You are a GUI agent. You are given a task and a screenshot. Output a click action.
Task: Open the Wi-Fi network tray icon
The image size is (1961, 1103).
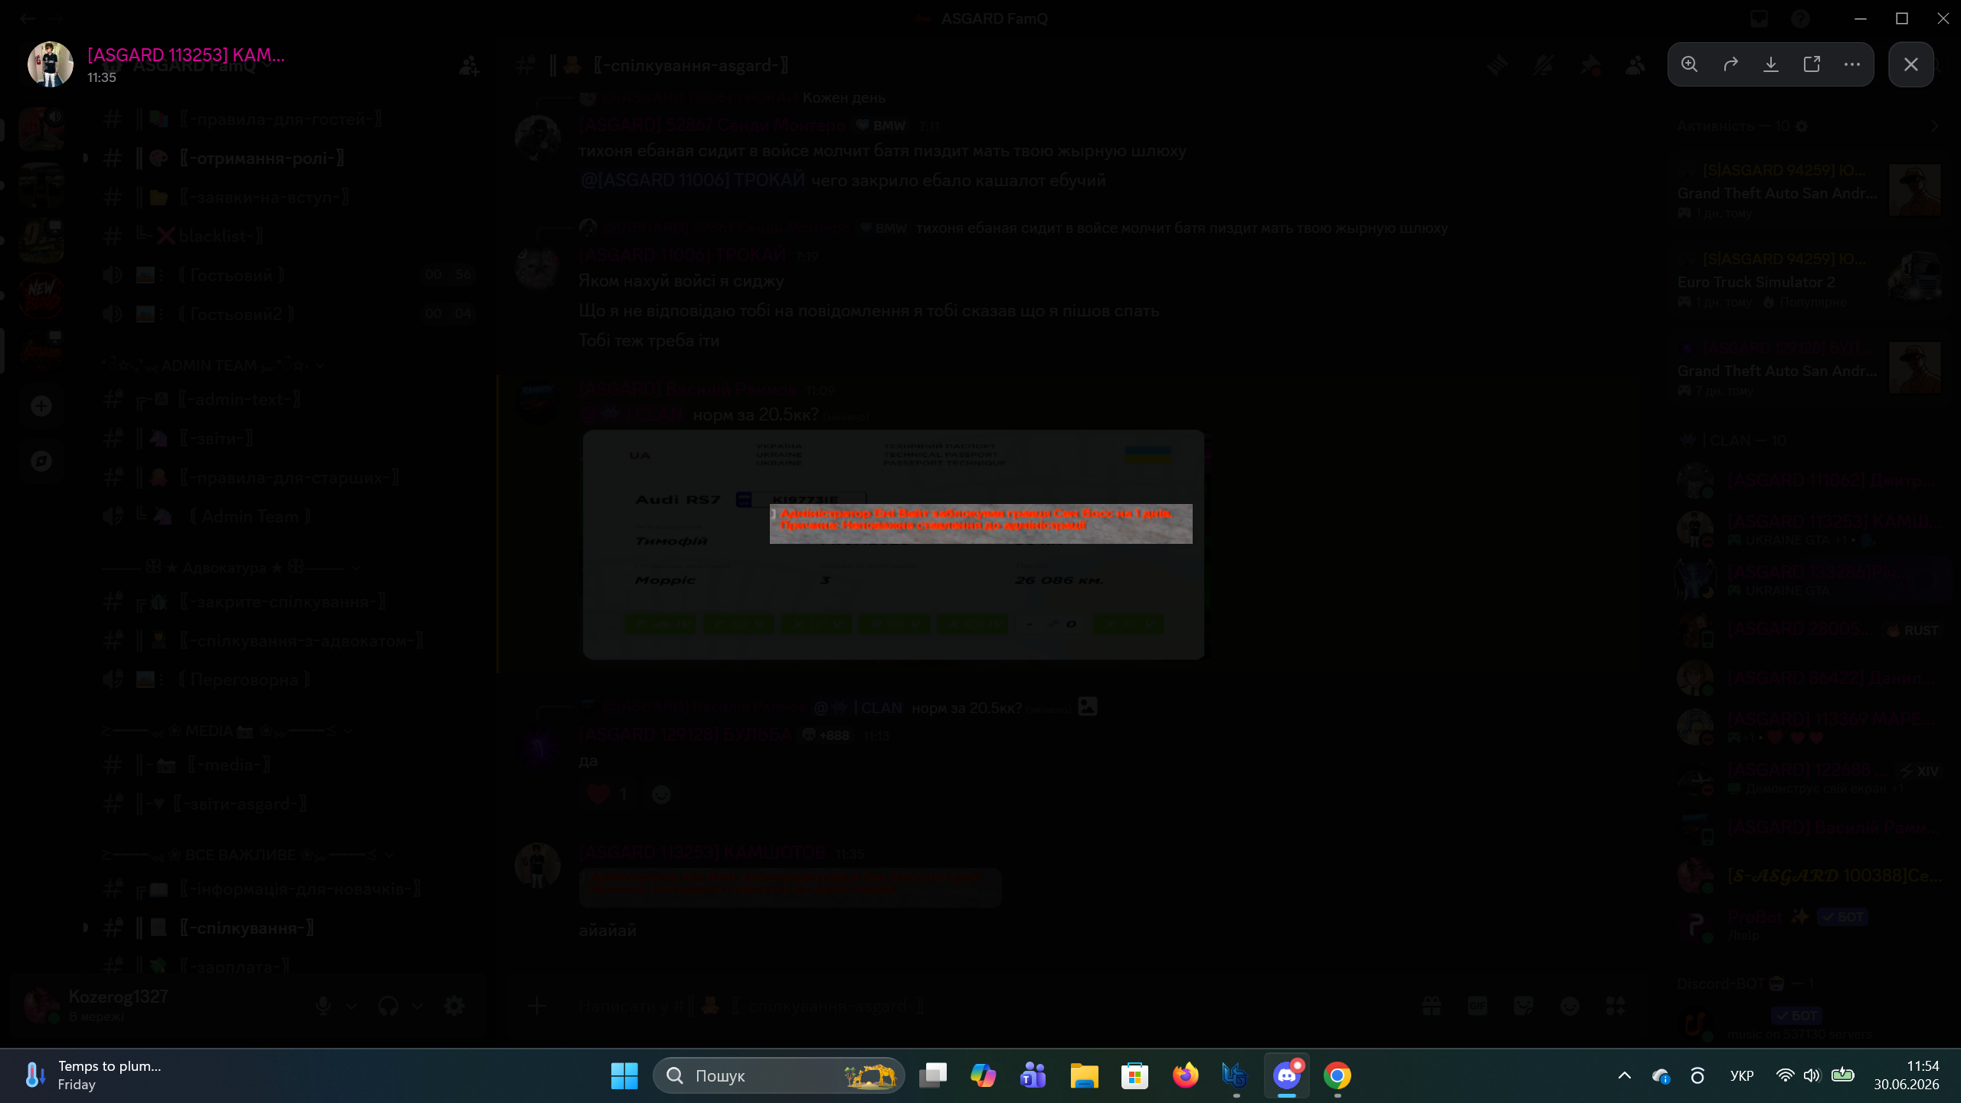coord(1785,1075)
